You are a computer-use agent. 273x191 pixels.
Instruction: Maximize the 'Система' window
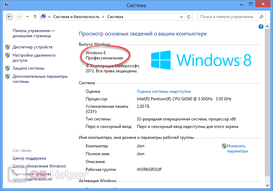point(251,4)
